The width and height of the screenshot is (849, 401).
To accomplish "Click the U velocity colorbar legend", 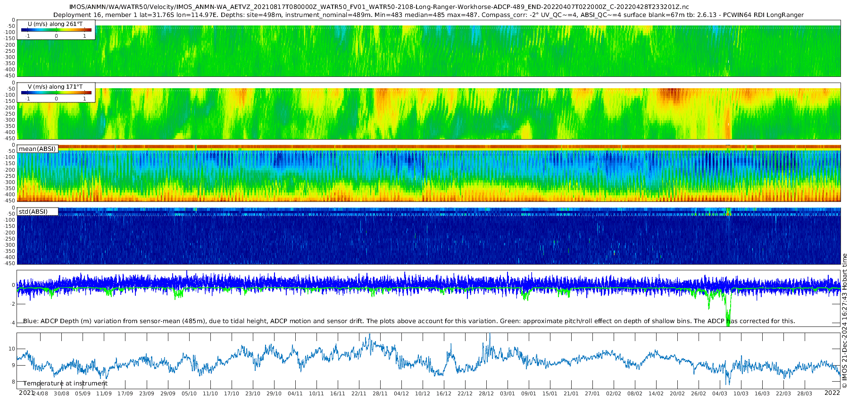I will [56, 30].
